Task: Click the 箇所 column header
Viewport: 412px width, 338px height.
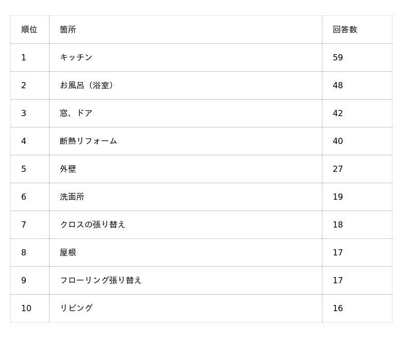Action: coord(68,29)
